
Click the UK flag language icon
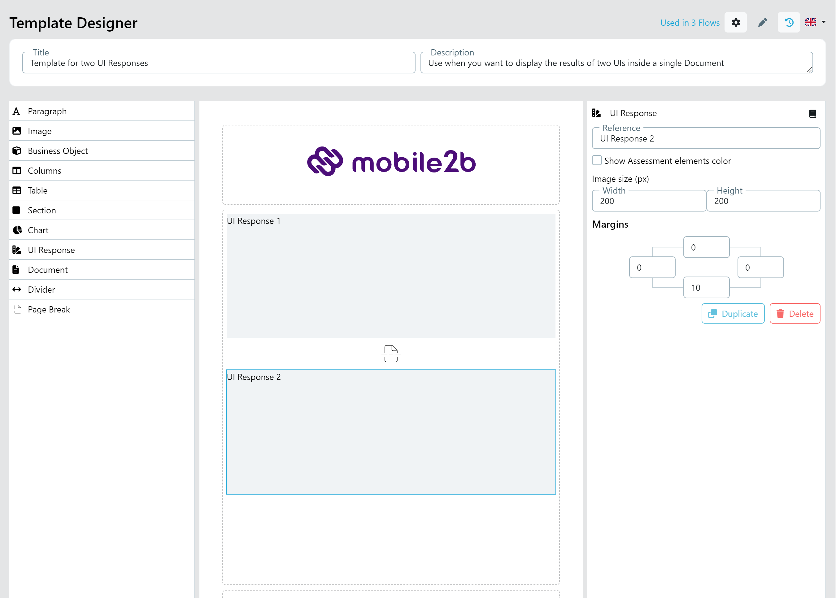click(810, 23)
